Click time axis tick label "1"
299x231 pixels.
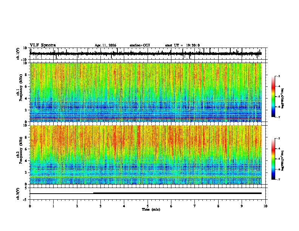pyautogui.click(x=53, y=206)
